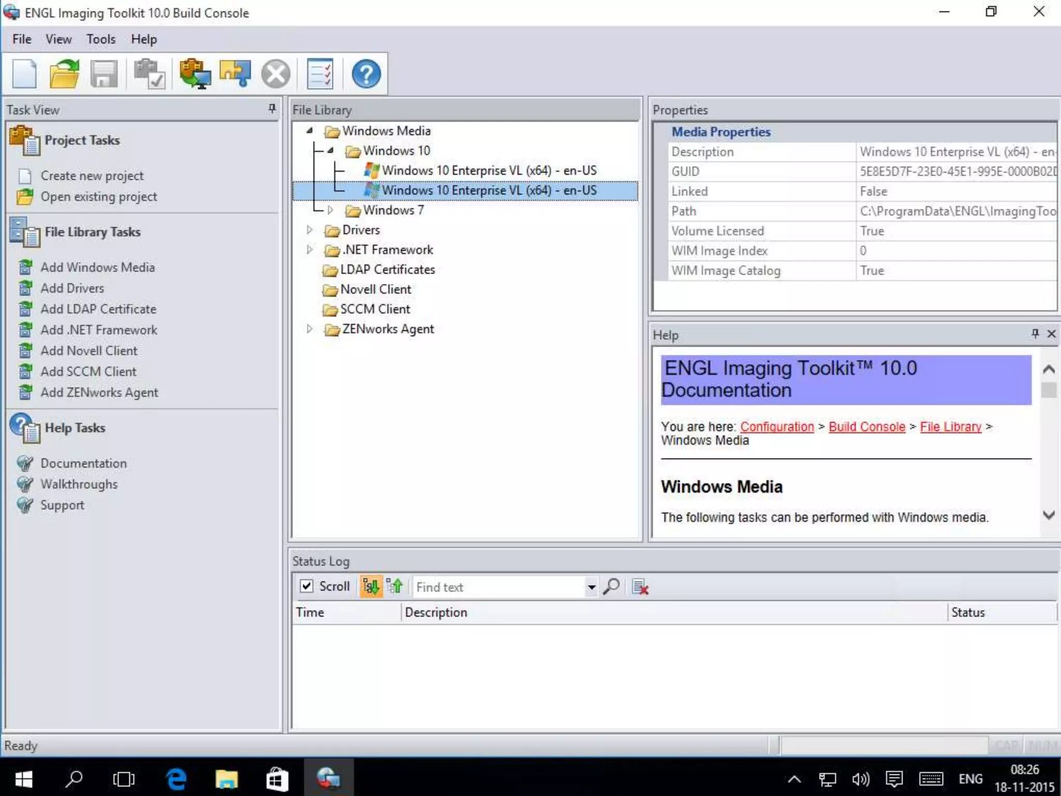Screen dimensions: 1061x796
Task: Follow the Build Console breadcrumb link
Action: click(867, 427)
